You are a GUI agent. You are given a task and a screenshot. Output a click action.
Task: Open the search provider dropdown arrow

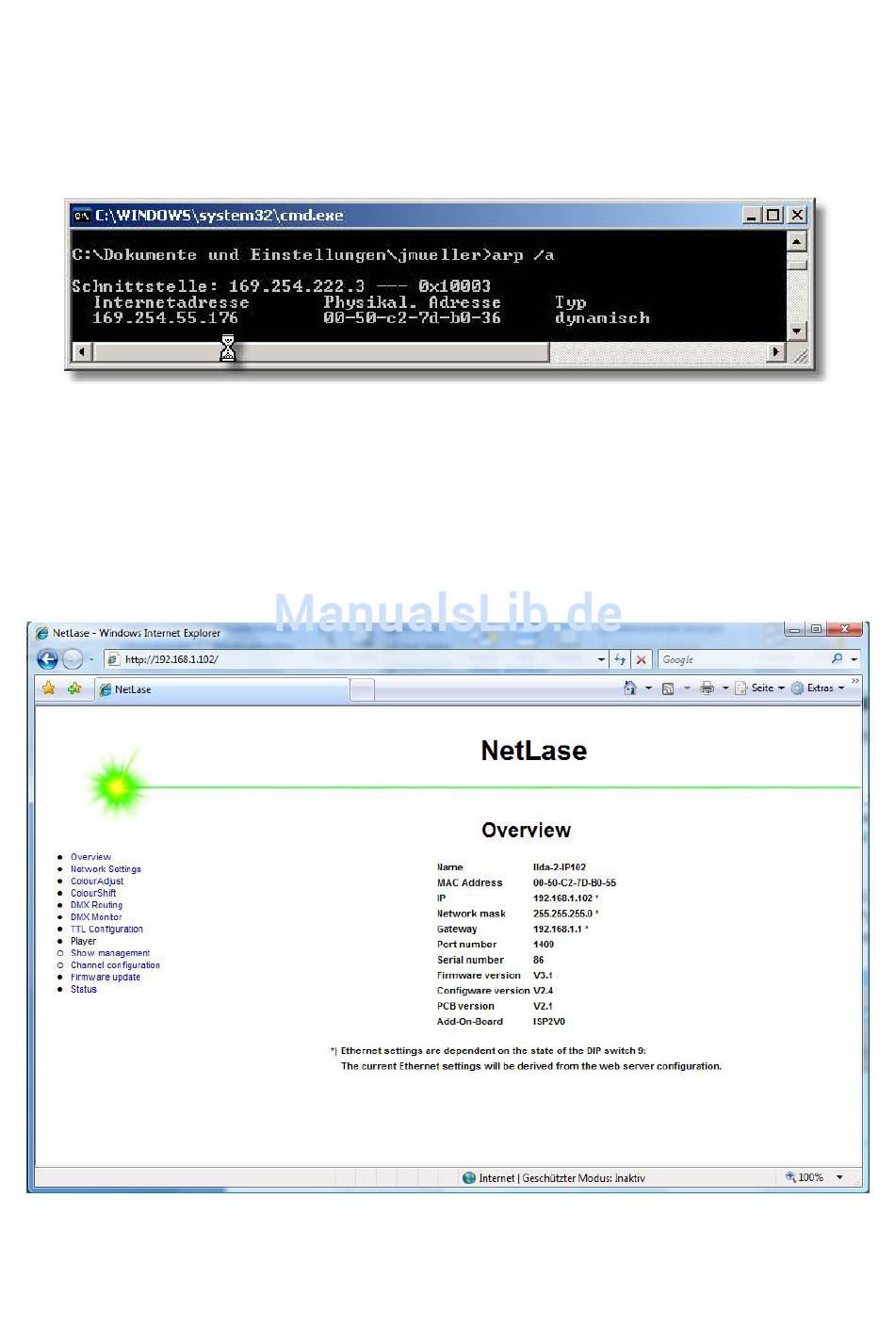[x=854, y=659]
